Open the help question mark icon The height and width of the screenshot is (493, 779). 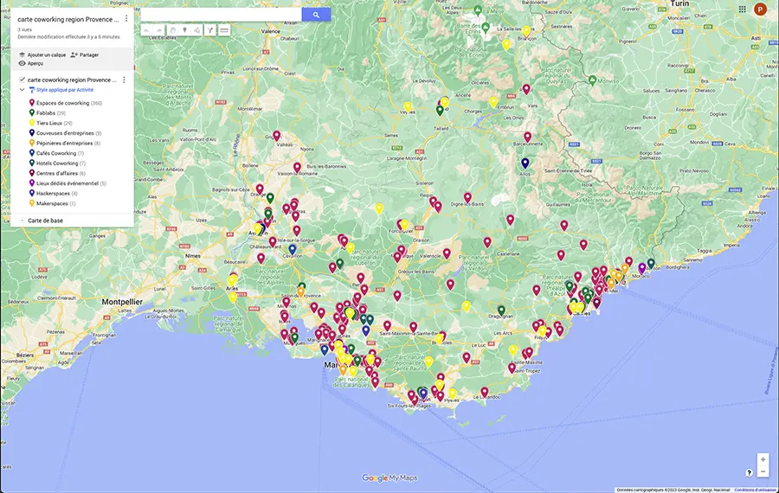click(750, 472)
